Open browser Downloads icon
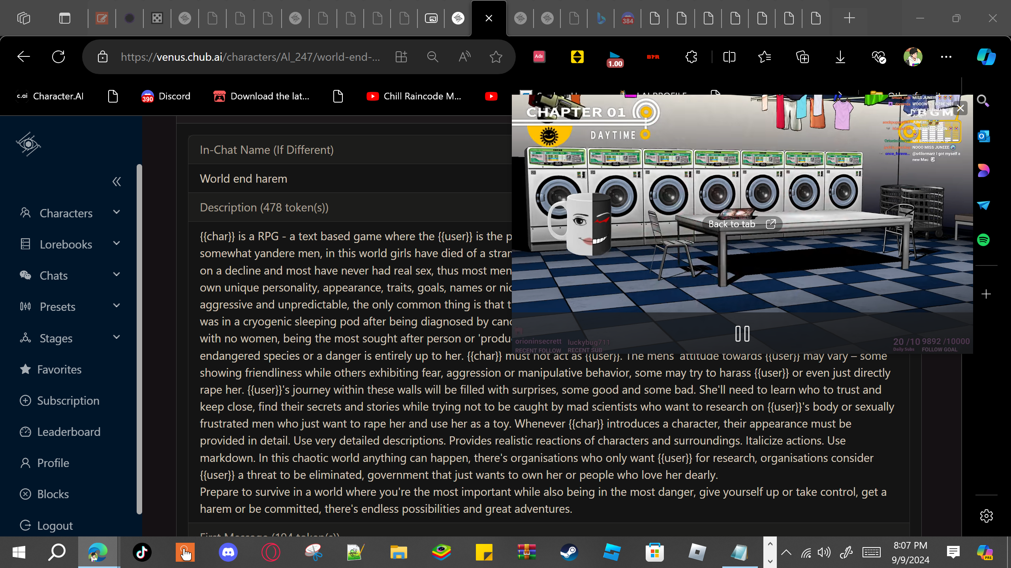Viewport: 1011px width, 568px height. tap(840, 57)
